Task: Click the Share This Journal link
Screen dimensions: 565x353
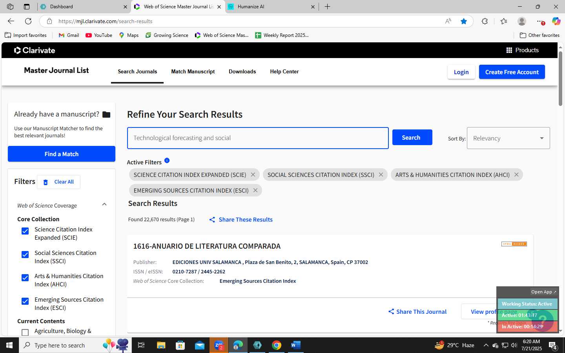Action: tap(417, 311)
